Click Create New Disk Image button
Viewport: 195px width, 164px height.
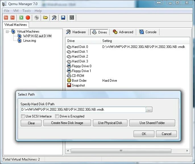point(67,123)
